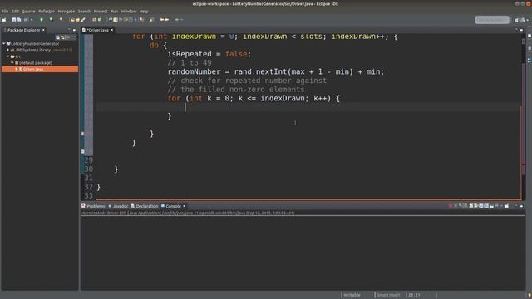Open Package Explorer view menu arrow
Image resolution: width=532 pixels, height=299 pixels.
pos(74,37)
